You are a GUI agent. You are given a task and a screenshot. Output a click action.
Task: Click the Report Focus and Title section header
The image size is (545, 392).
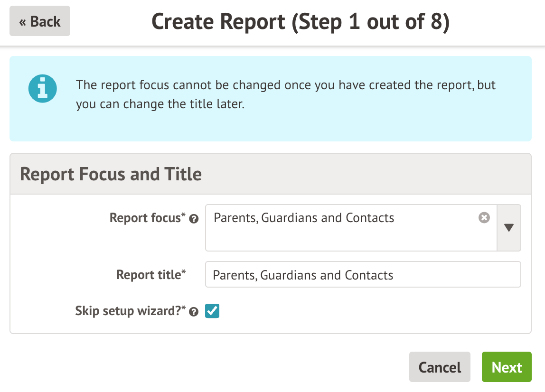(x=111, y=174)
